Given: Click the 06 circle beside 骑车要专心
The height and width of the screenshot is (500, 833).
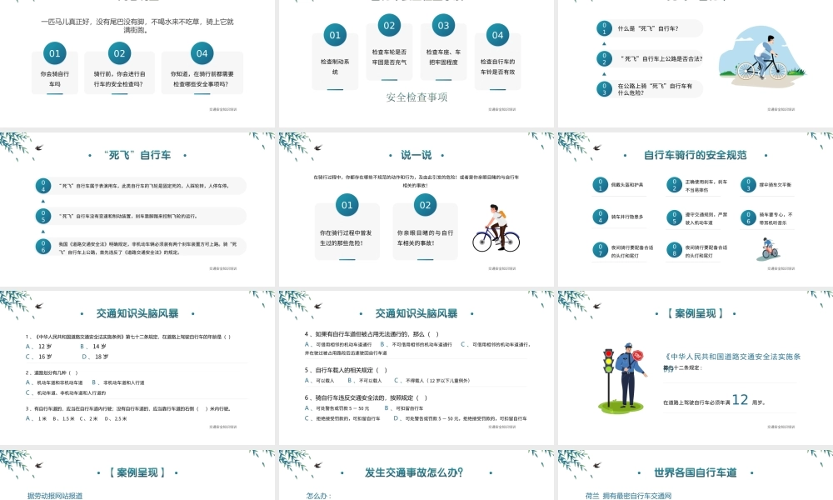Looking at the screenshot, I should [x=748, y=217].
